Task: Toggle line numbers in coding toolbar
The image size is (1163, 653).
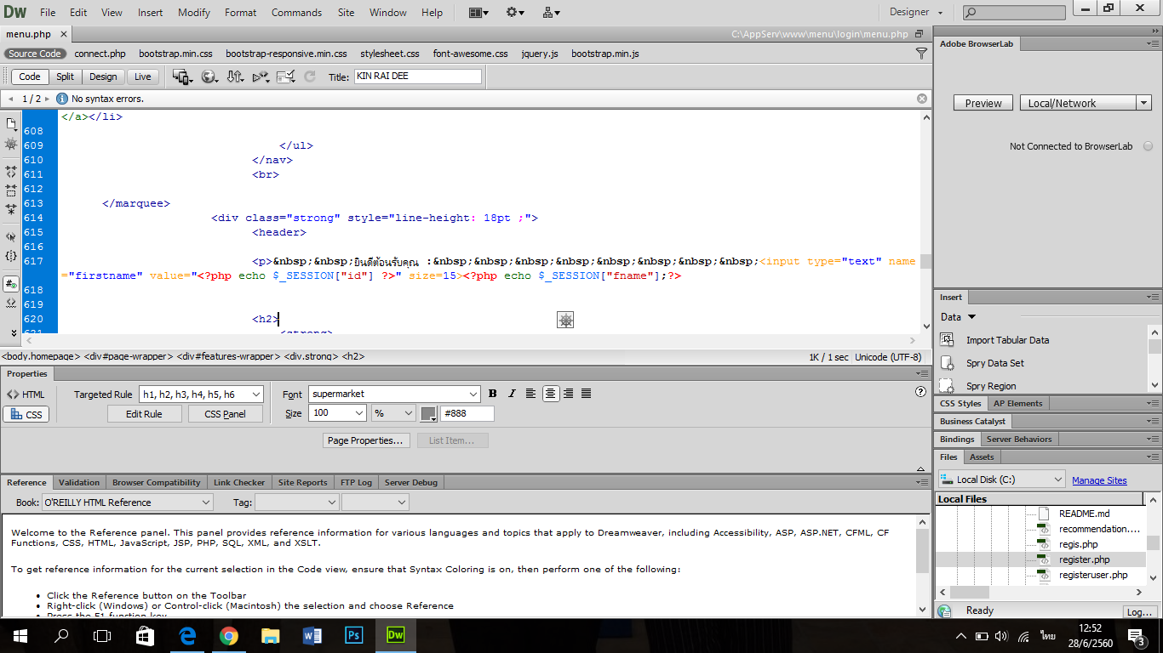Action: 11,284
